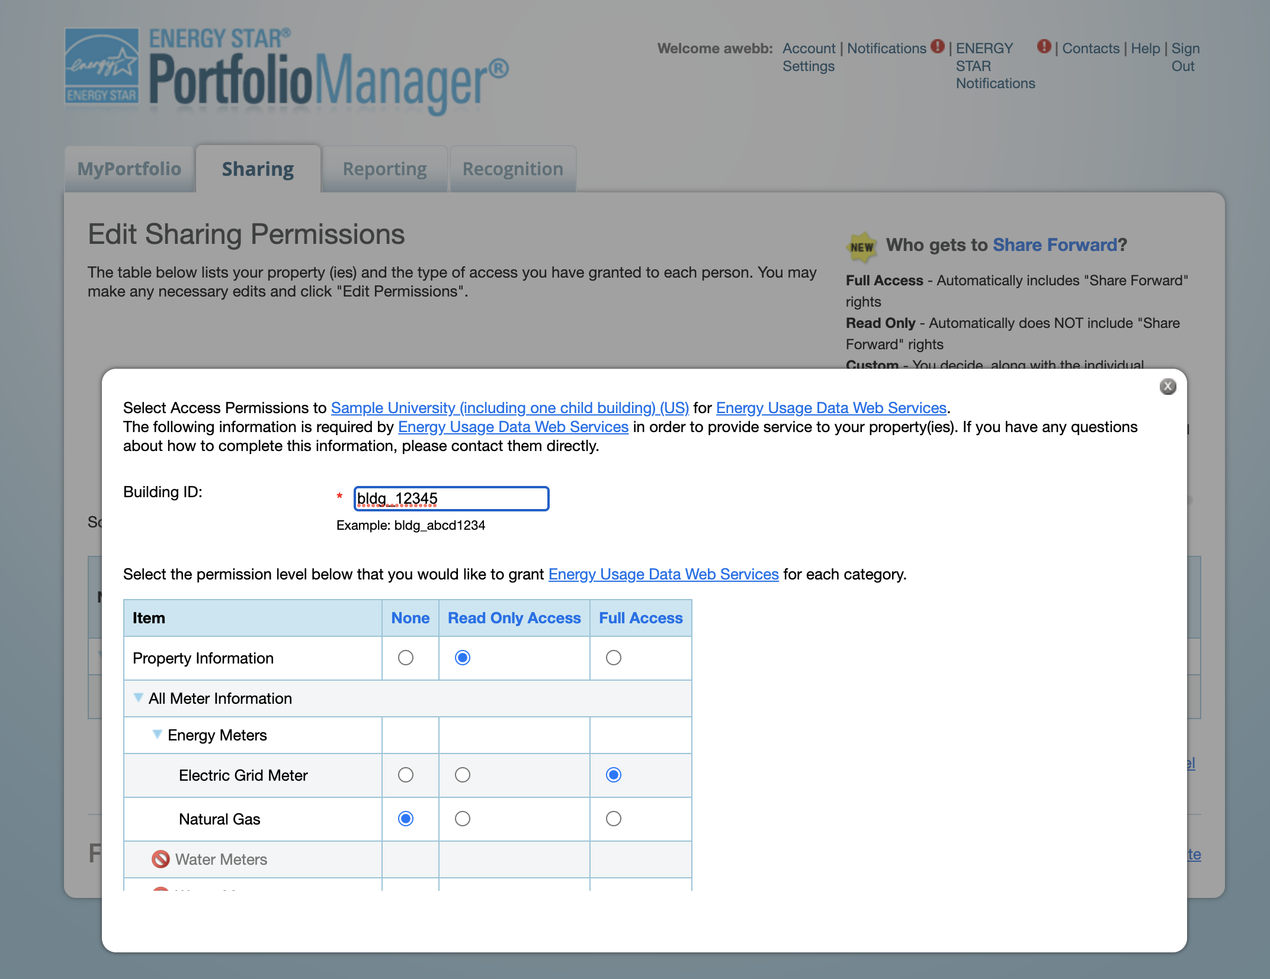Screen dimensions: 1270x979
Task: Click the Edit Sharing Permissions heading
Action: (246, 234)
